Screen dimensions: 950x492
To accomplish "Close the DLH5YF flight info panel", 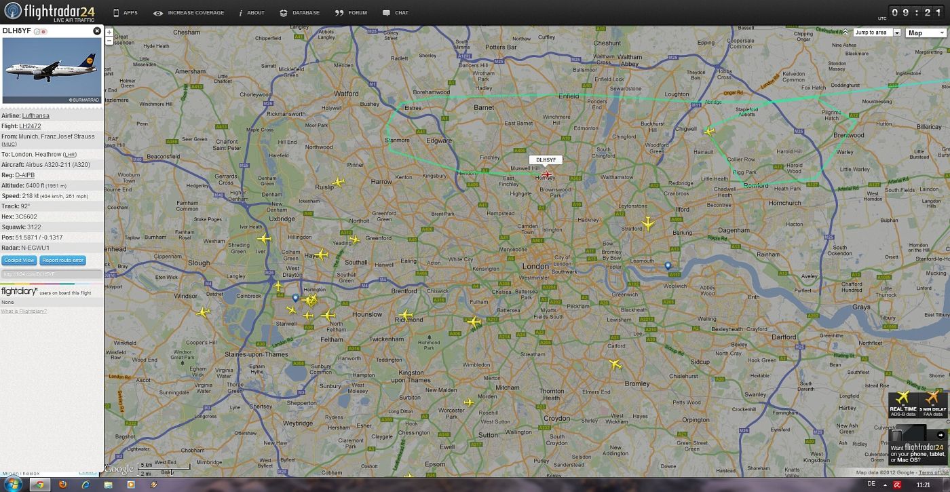I will (x=97, y=31).
